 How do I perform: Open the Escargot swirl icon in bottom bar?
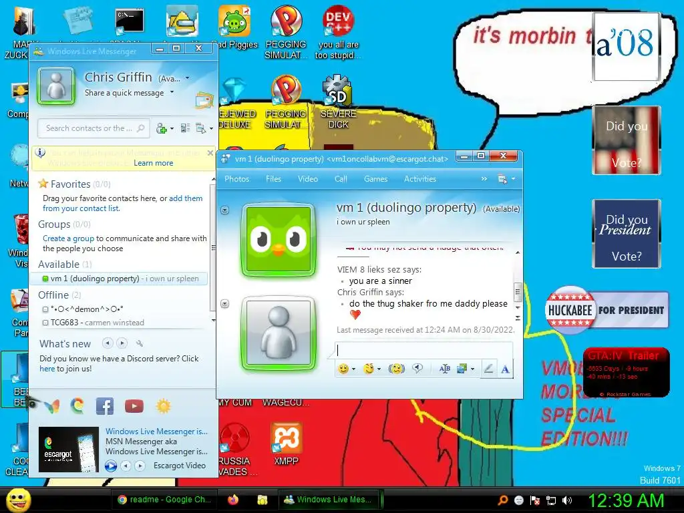click(x=77, y=406)
